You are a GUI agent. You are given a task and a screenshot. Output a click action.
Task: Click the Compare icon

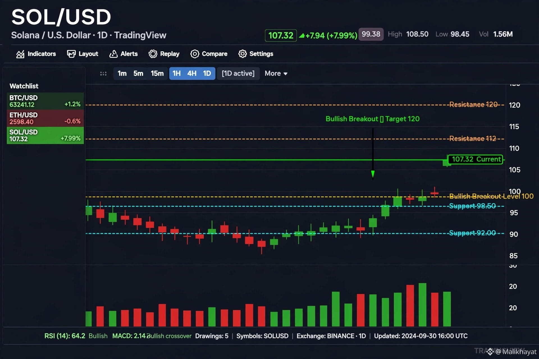[195, 54]
